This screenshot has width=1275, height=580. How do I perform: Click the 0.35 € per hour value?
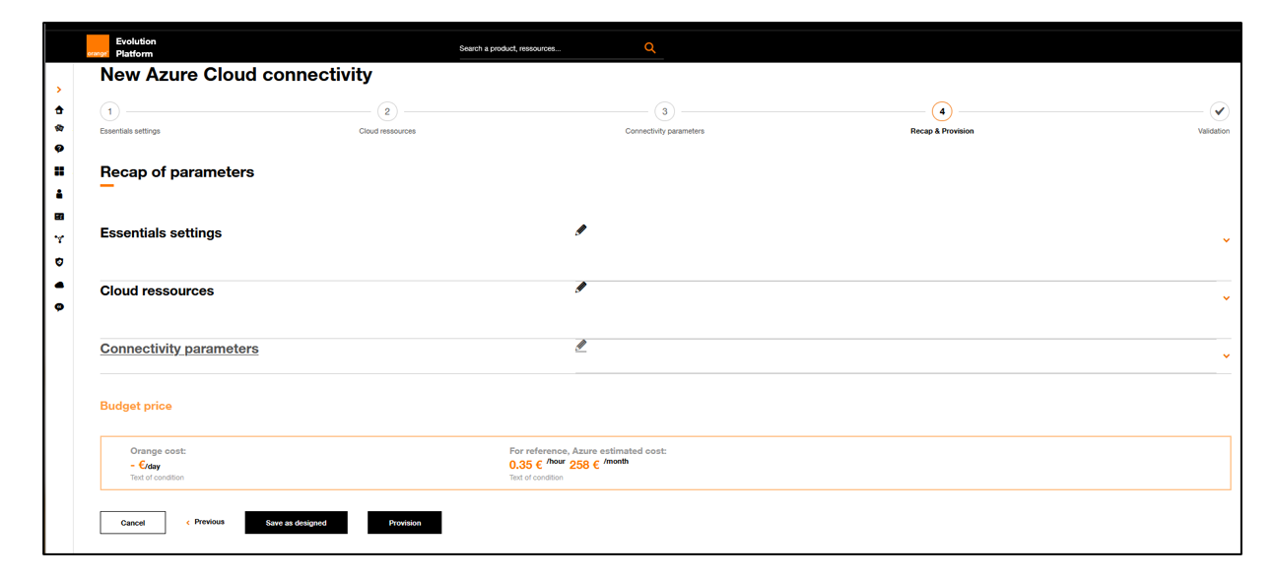tap(537, 464)
